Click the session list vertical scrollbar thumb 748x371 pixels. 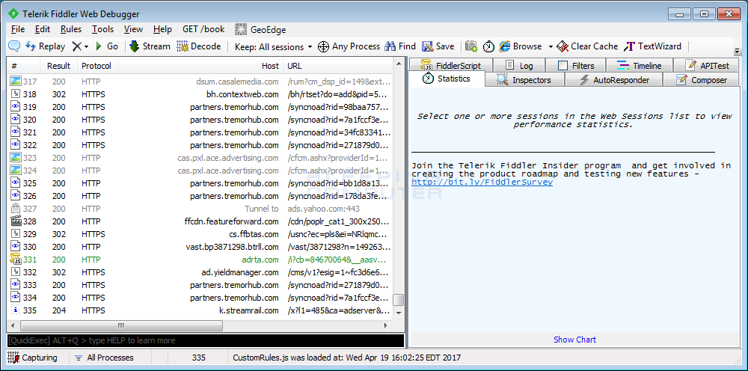(398, 299)
